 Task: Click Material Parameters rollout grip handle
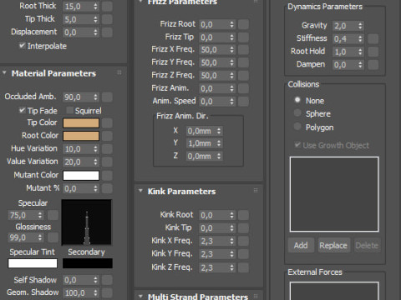pyautogui.click(x=119, y=72)
